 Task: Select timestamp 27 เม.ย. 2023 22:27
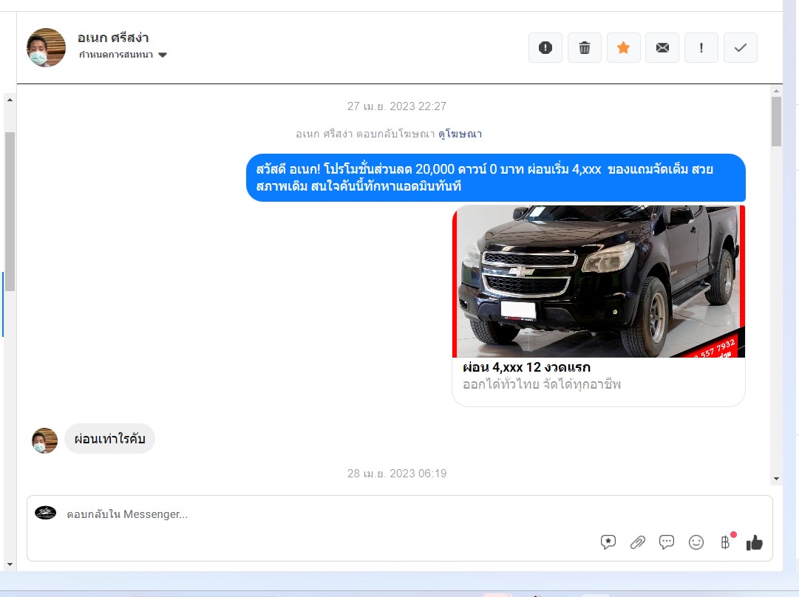397,106
